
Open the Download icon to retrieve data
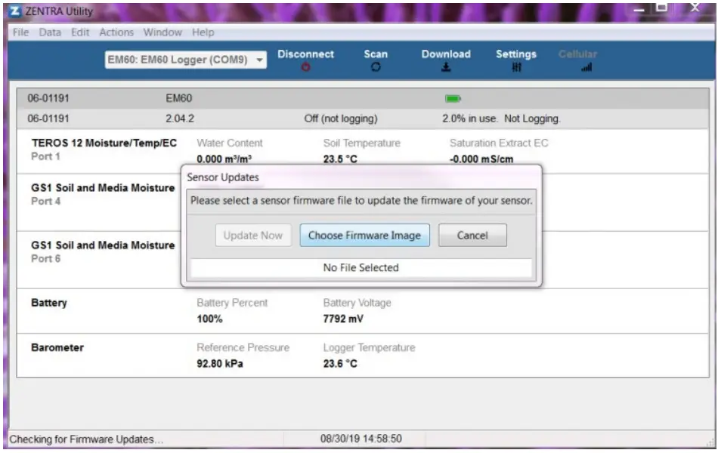[x=446, y=60]
